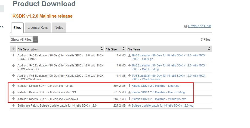The image size is (250, 128).
Task: Click the 7 Files count text
Action: pos(206,39)
